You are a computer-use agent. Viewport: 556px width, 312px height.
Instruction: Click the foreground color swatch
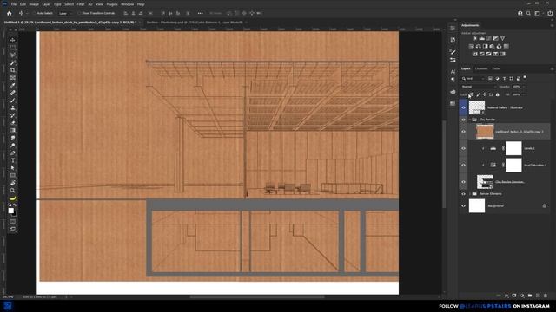pos(11,211)
